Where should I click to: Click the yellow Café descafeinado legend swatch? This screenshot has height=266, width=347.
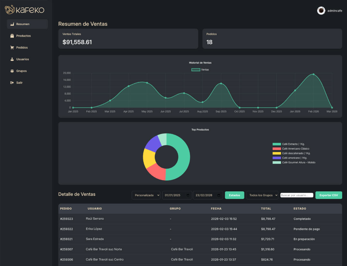pos(277,153)
